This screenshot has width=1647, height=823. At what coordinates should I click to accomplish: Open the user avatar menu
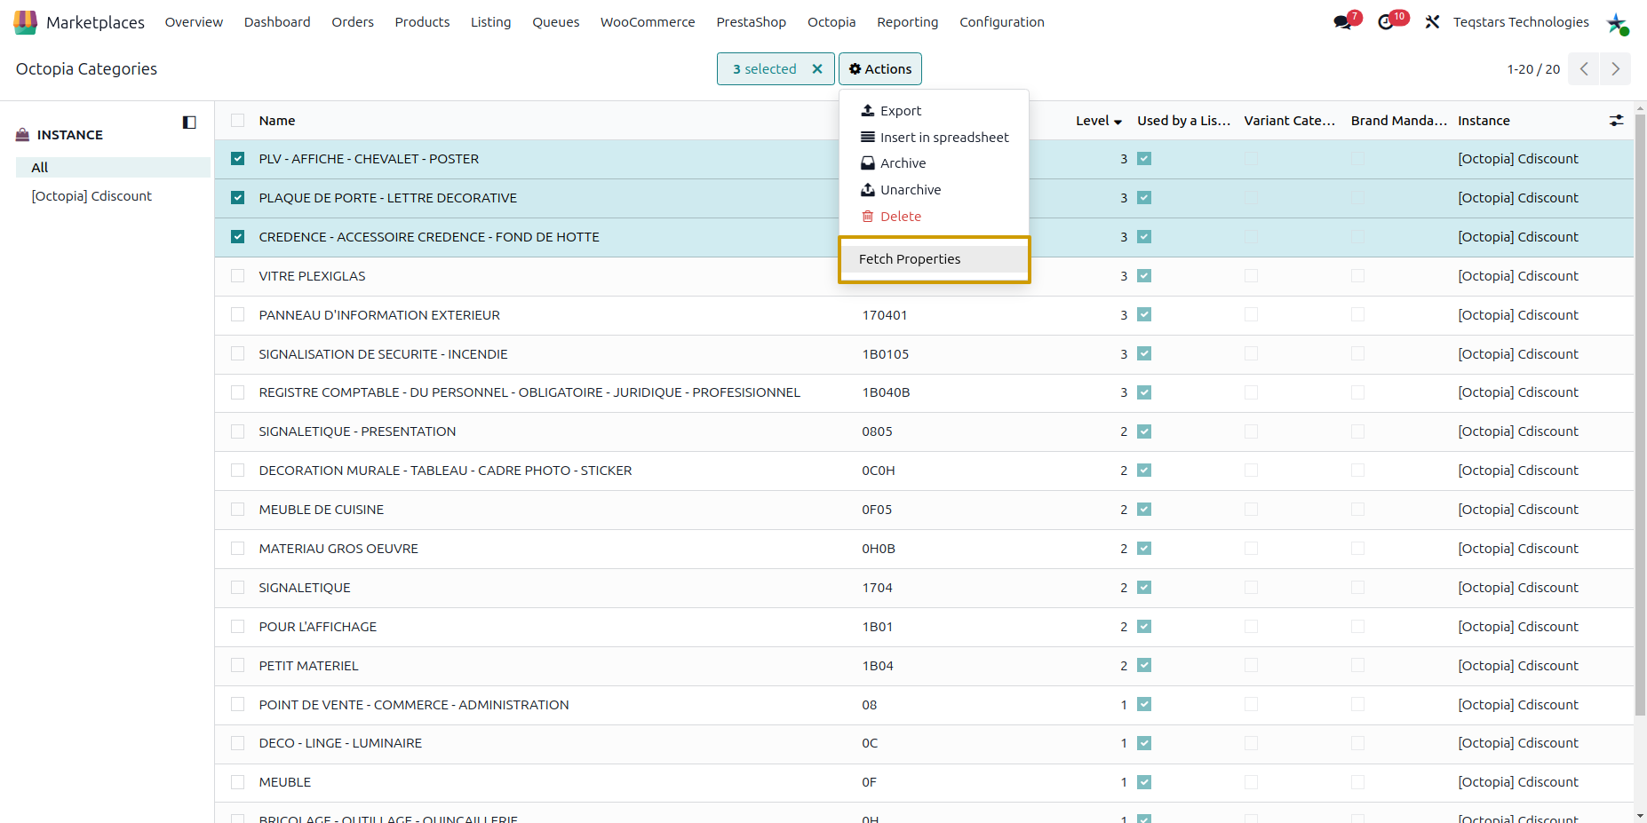pos(1617,23)
